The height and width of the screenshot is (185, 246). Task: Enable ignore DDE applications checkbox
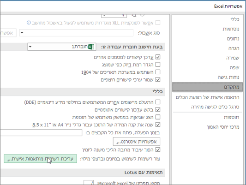[158, 102]
